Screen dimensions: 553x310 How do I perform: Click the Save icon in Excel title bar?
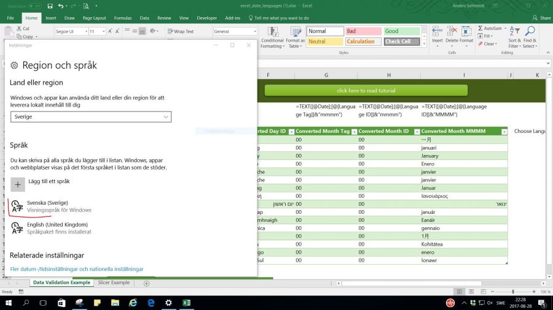(x=50, y=6)
